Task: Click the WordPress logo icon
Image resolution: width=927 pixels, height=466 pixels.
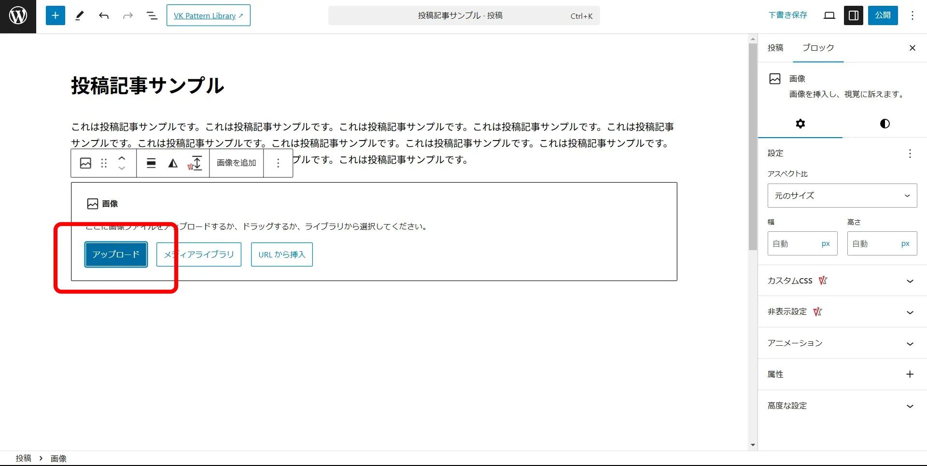Action: [18, 15]
